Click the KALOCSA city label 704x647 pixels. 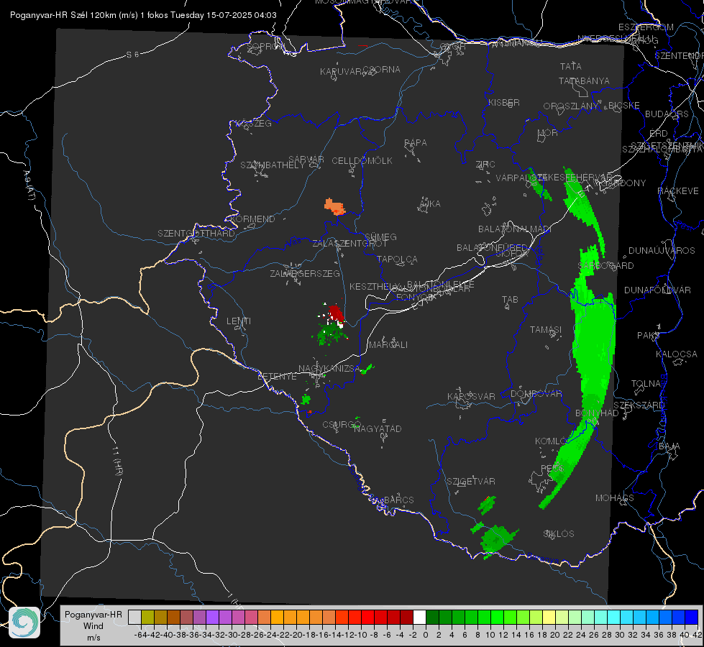677,354
